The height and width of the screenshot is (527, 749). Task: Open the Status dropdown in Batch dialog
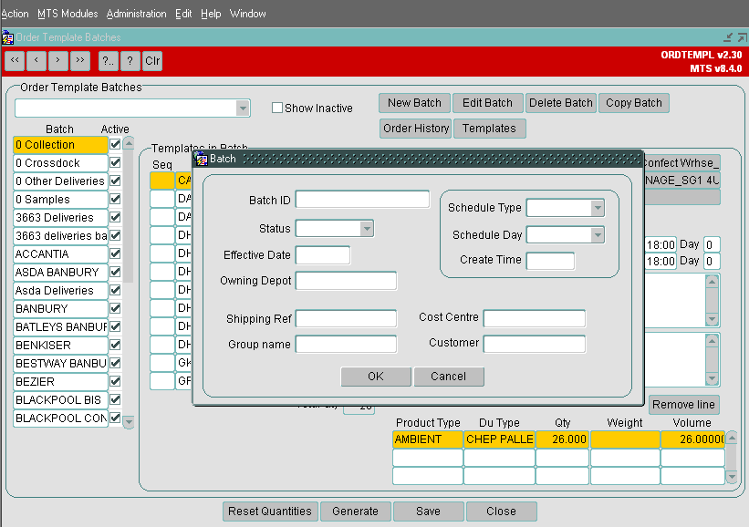(367, 229)
